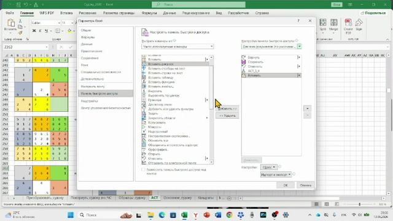Select 'ACT_3_4' macro in quick access list

pyautogui.click(x=271, y=71)
